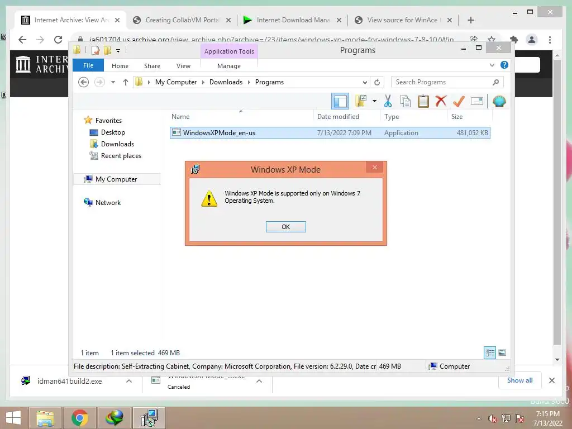Image resolution: width=572 pixels, height=429 pixels.
Task: Toggle the preview pane layout button
Action: point(340,101)
